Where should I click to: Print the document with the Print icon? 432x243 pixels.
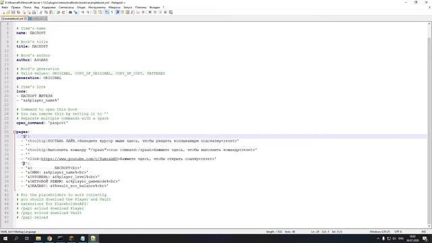[x=34, y=12]
